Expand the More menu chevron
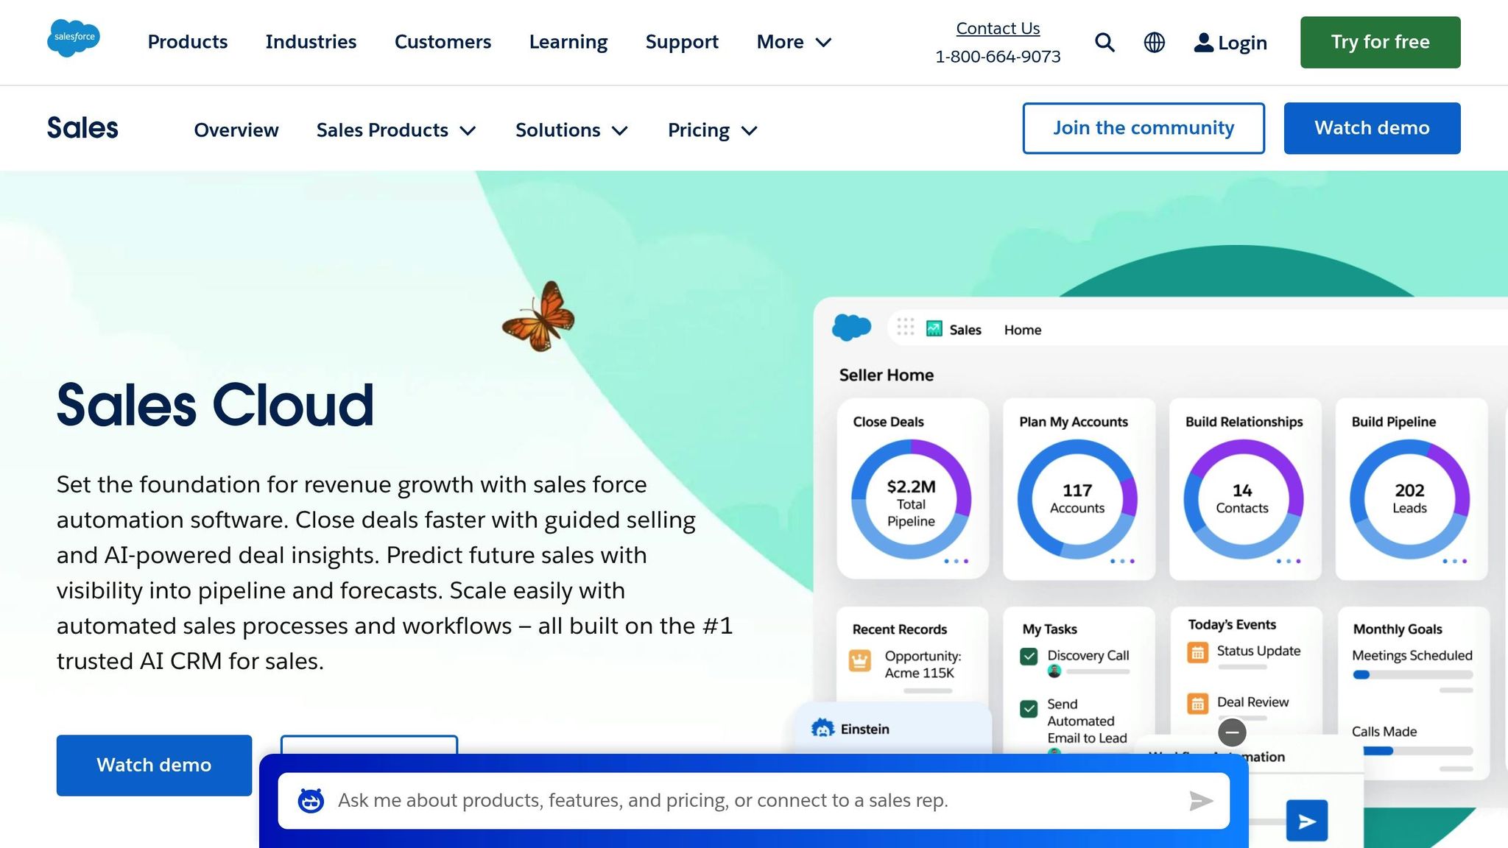 click(x=823, y=43)
